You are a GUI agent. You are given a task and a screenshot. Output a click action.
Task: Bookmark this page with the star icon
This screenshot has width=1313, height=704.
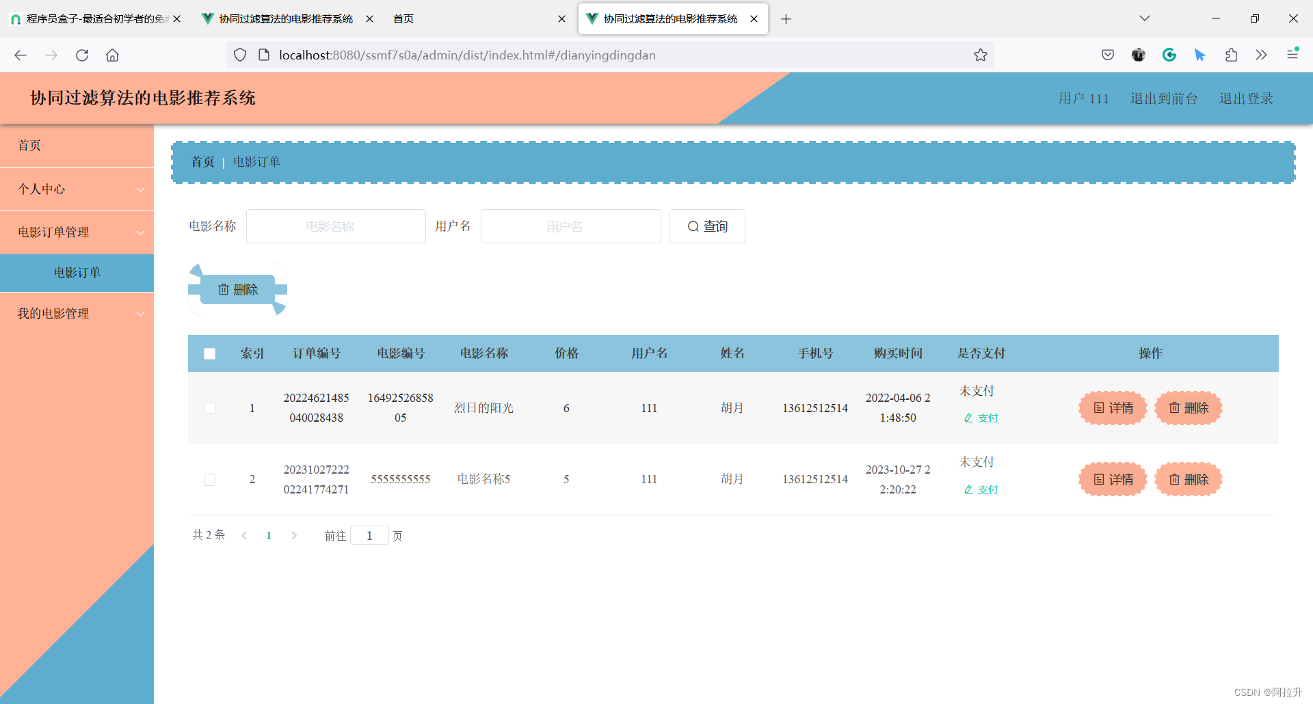(981, 55)
